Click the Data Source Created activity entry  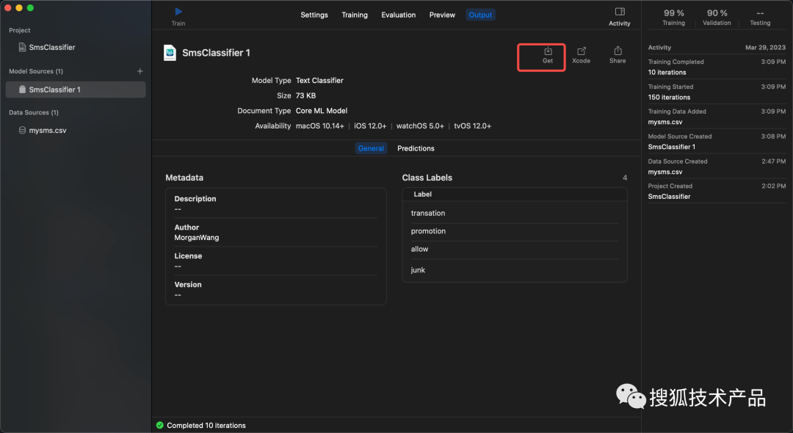point(717,167)
